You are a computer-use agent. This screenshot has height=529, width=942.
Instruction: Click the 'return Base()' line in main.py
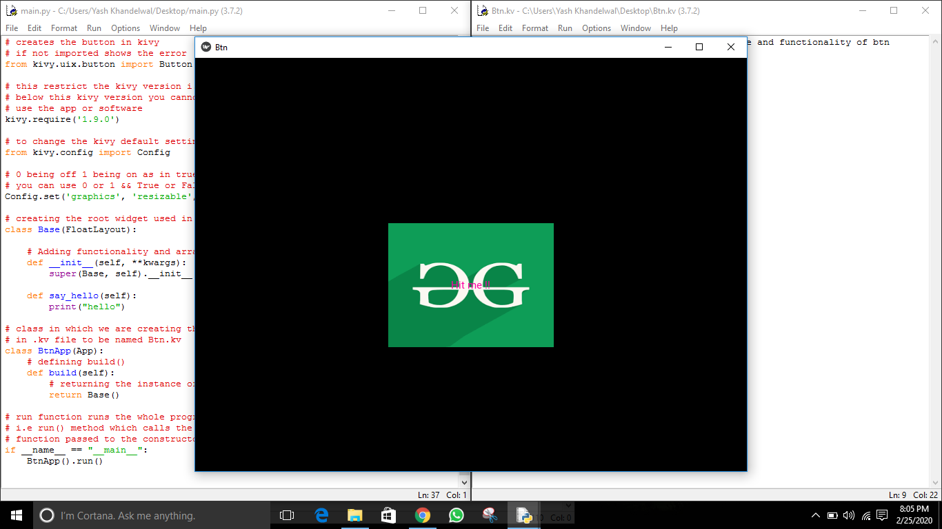[x=84, y=395]
